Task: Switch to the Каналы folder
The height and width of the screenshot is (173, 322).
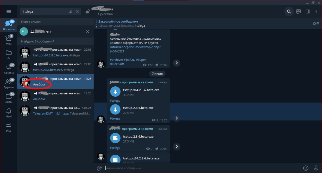Action: 9,69
